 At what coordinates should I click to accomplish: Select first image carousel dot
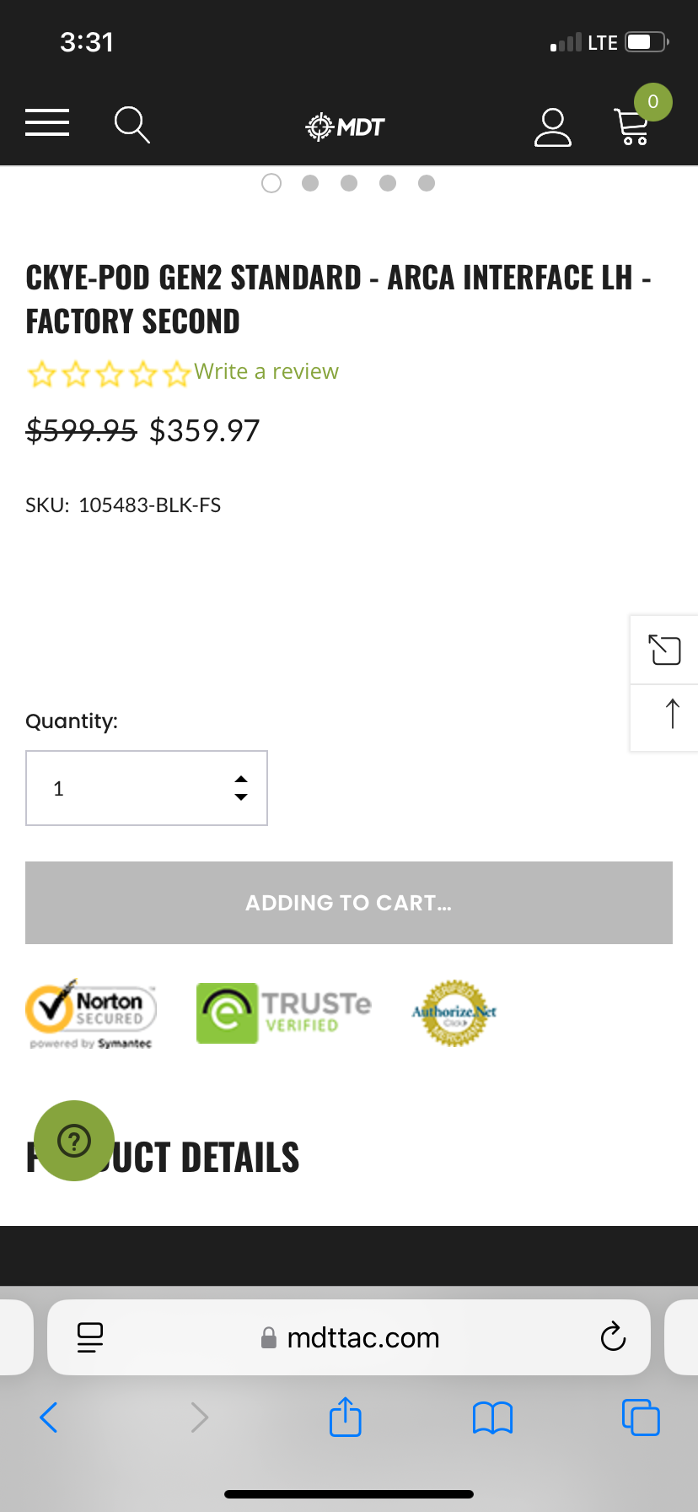coord(271,183)
